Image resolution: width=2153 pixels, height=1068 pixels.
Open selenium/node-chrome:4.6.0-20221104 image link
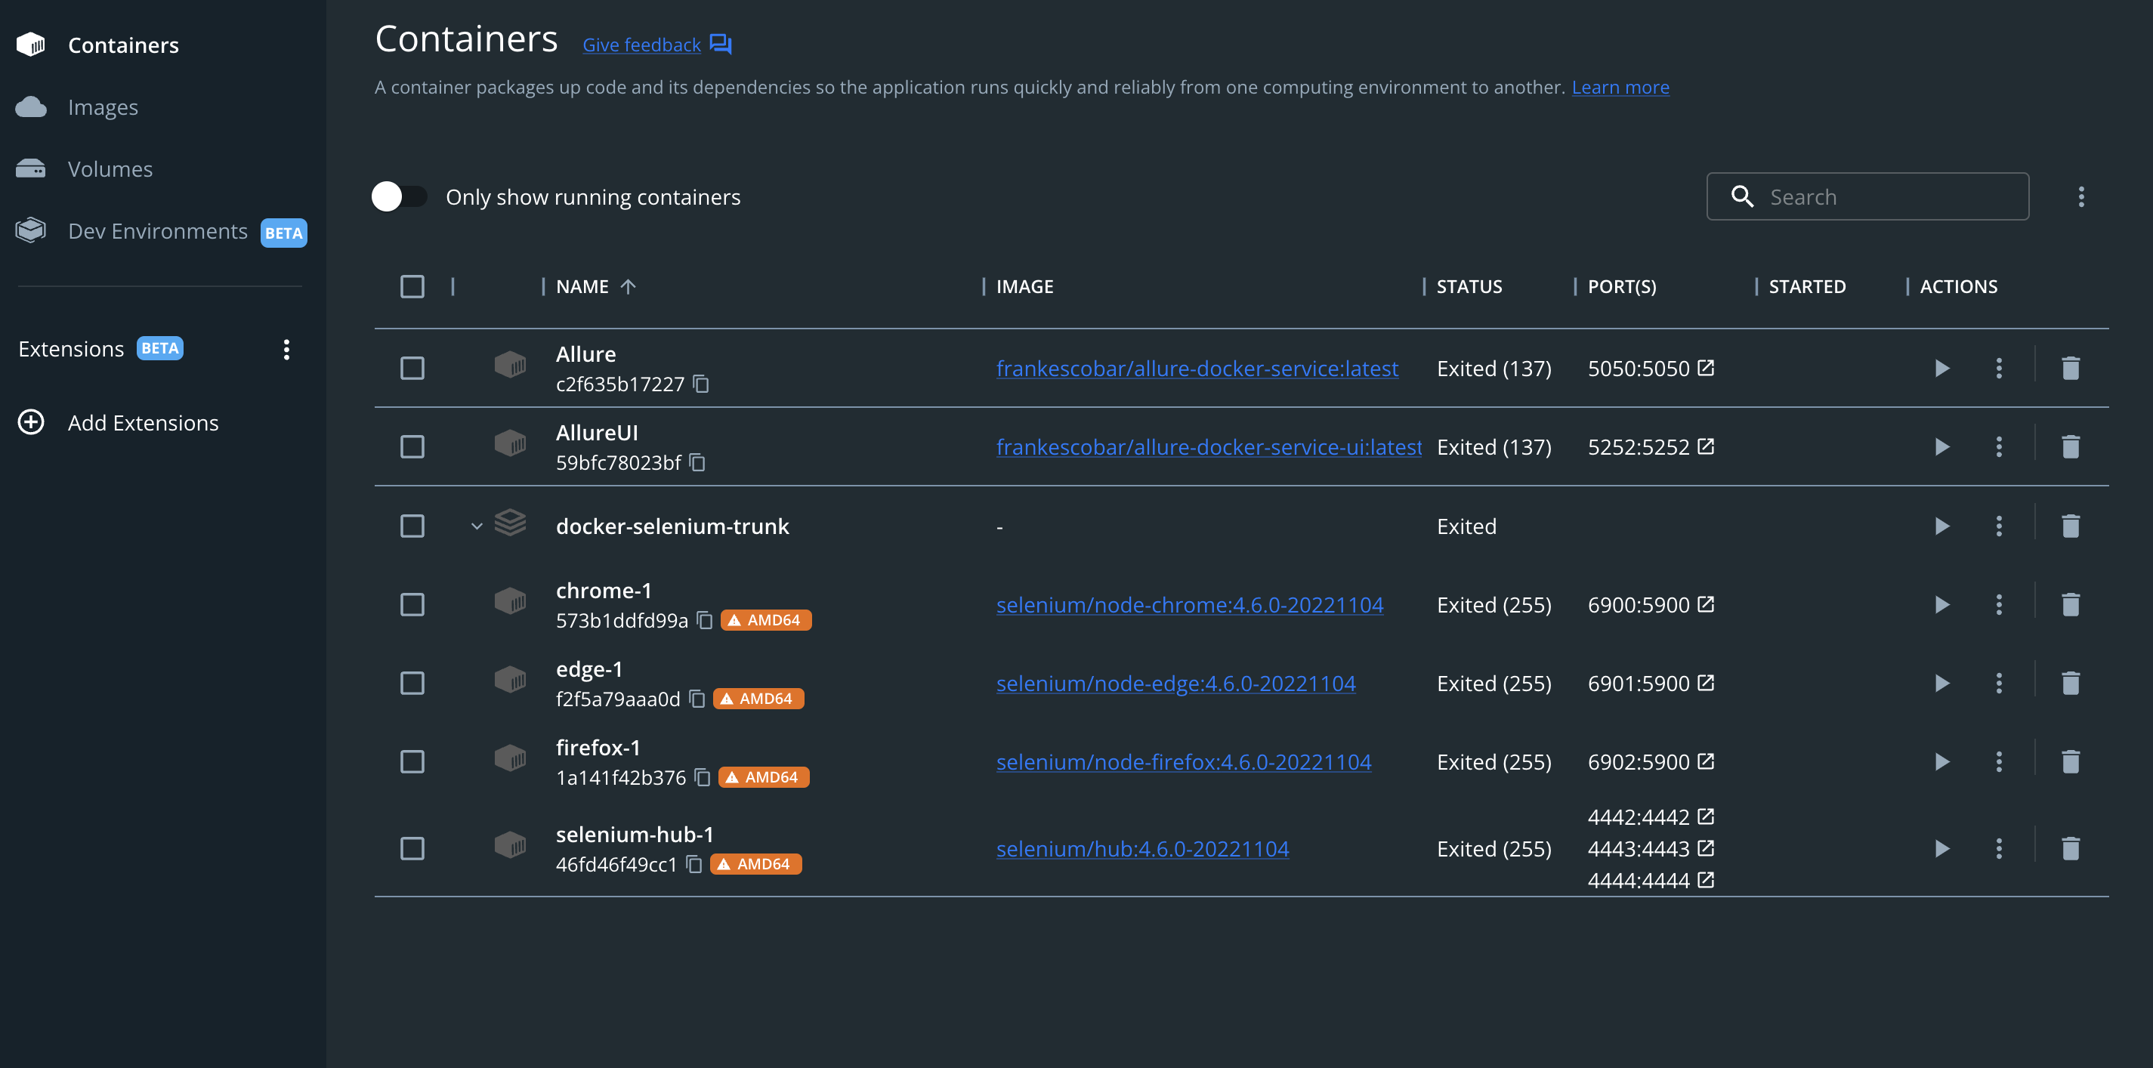[1189, 605]
